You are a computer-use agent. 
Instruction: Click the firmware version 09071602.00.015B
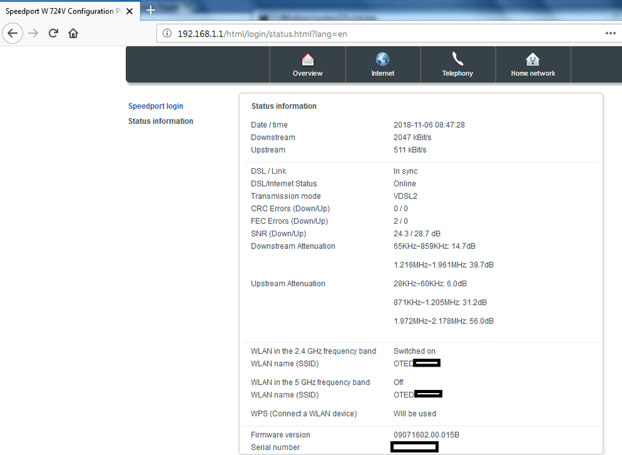pyautogui.click(x=426, y=435)
